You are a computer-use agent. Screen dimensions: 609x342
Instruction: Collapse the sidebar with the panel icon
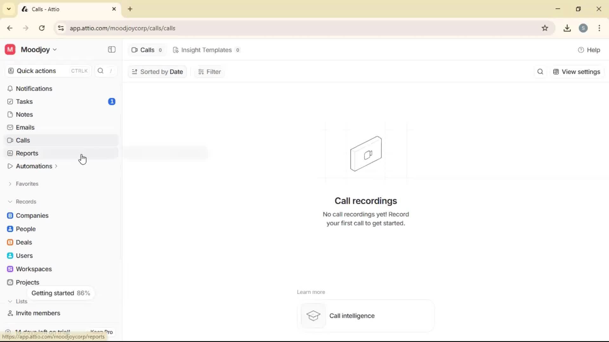[111, 50]
